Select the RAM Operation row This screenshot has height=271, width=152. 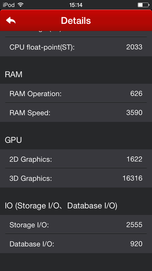tap(76, 93)
